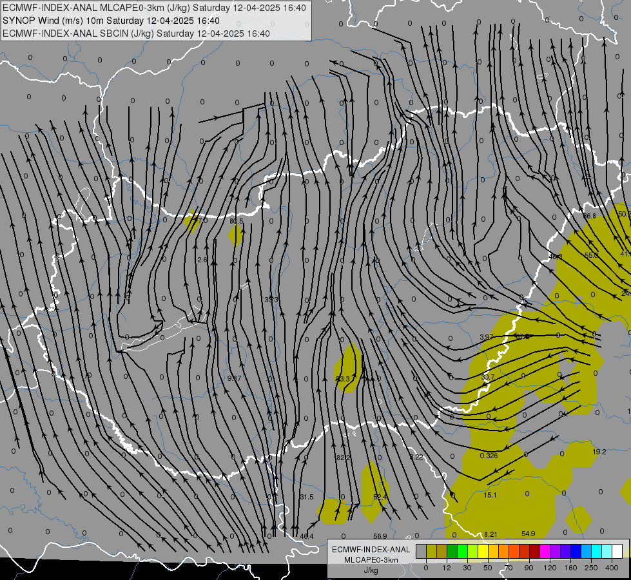The width and height of the screenshot is (631, 580).
Task: Click the magenta legend swatch
Action: 545,551
